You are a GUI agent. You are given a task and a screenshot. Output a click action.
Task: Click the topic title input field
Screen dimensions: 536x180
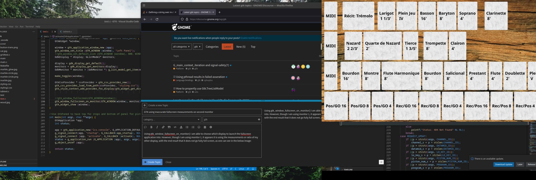(x=202, y=112)
